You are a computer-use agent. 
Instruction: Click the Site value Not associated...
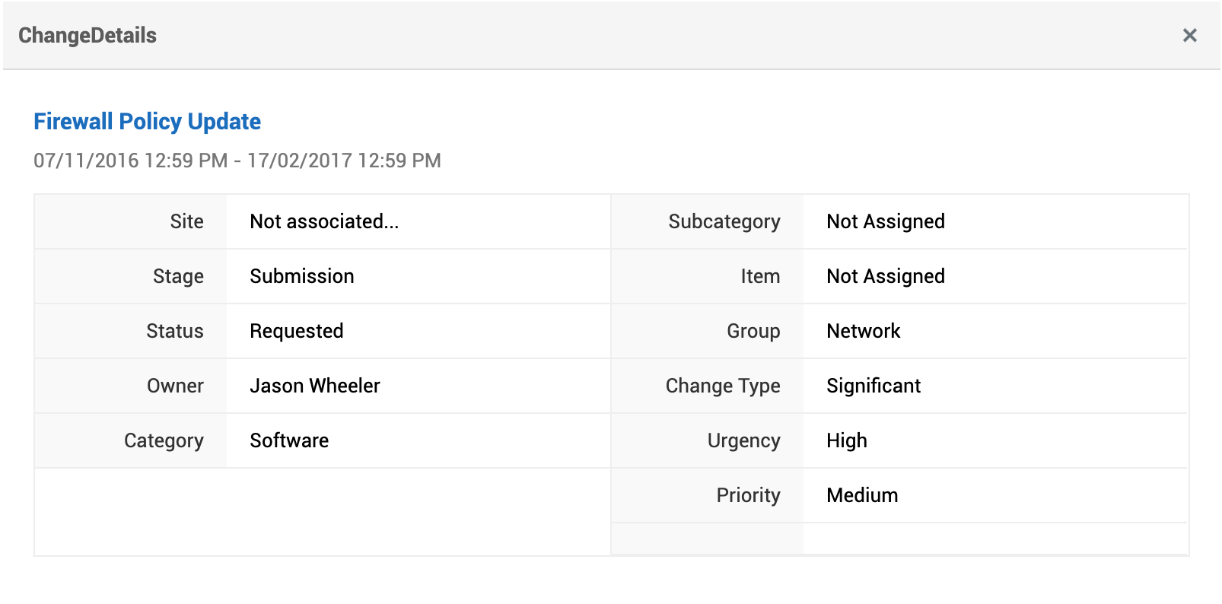324,221
